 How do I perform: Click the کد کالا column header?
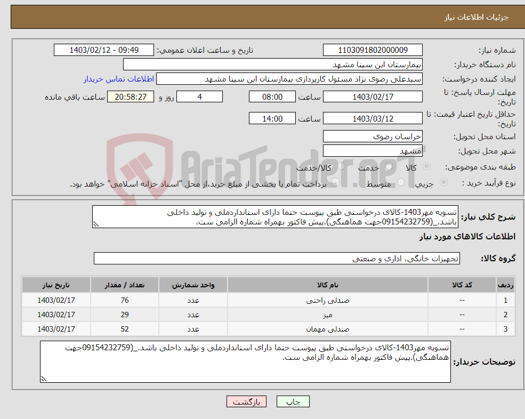pyautogui.click(x=462, y=285)
